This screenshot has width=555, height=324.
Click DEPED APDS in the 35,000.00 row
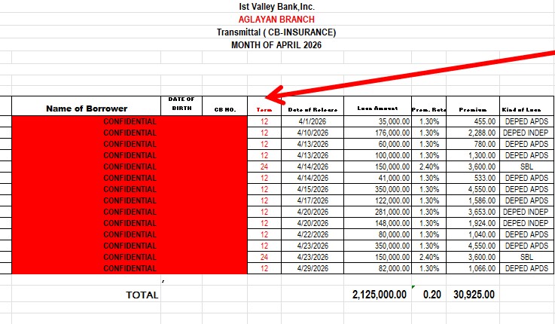(x=526, y=121)
